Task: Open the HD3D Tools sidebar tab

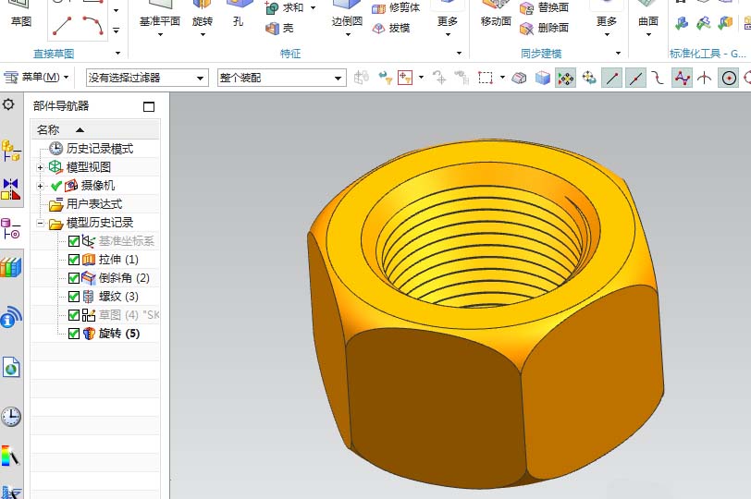Action: [x=10, y=317]
